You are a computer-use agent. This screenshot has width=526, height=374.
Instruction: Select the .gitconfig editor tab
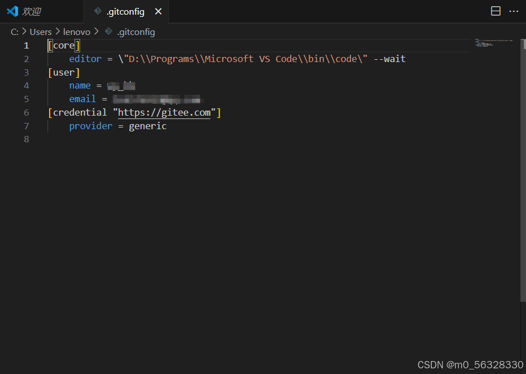point(124,11)
